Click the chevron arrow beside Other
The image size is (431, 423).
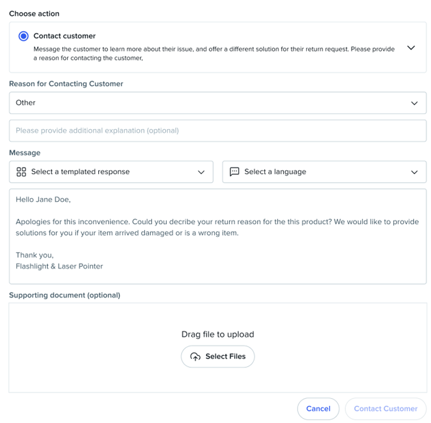(414, 103)
